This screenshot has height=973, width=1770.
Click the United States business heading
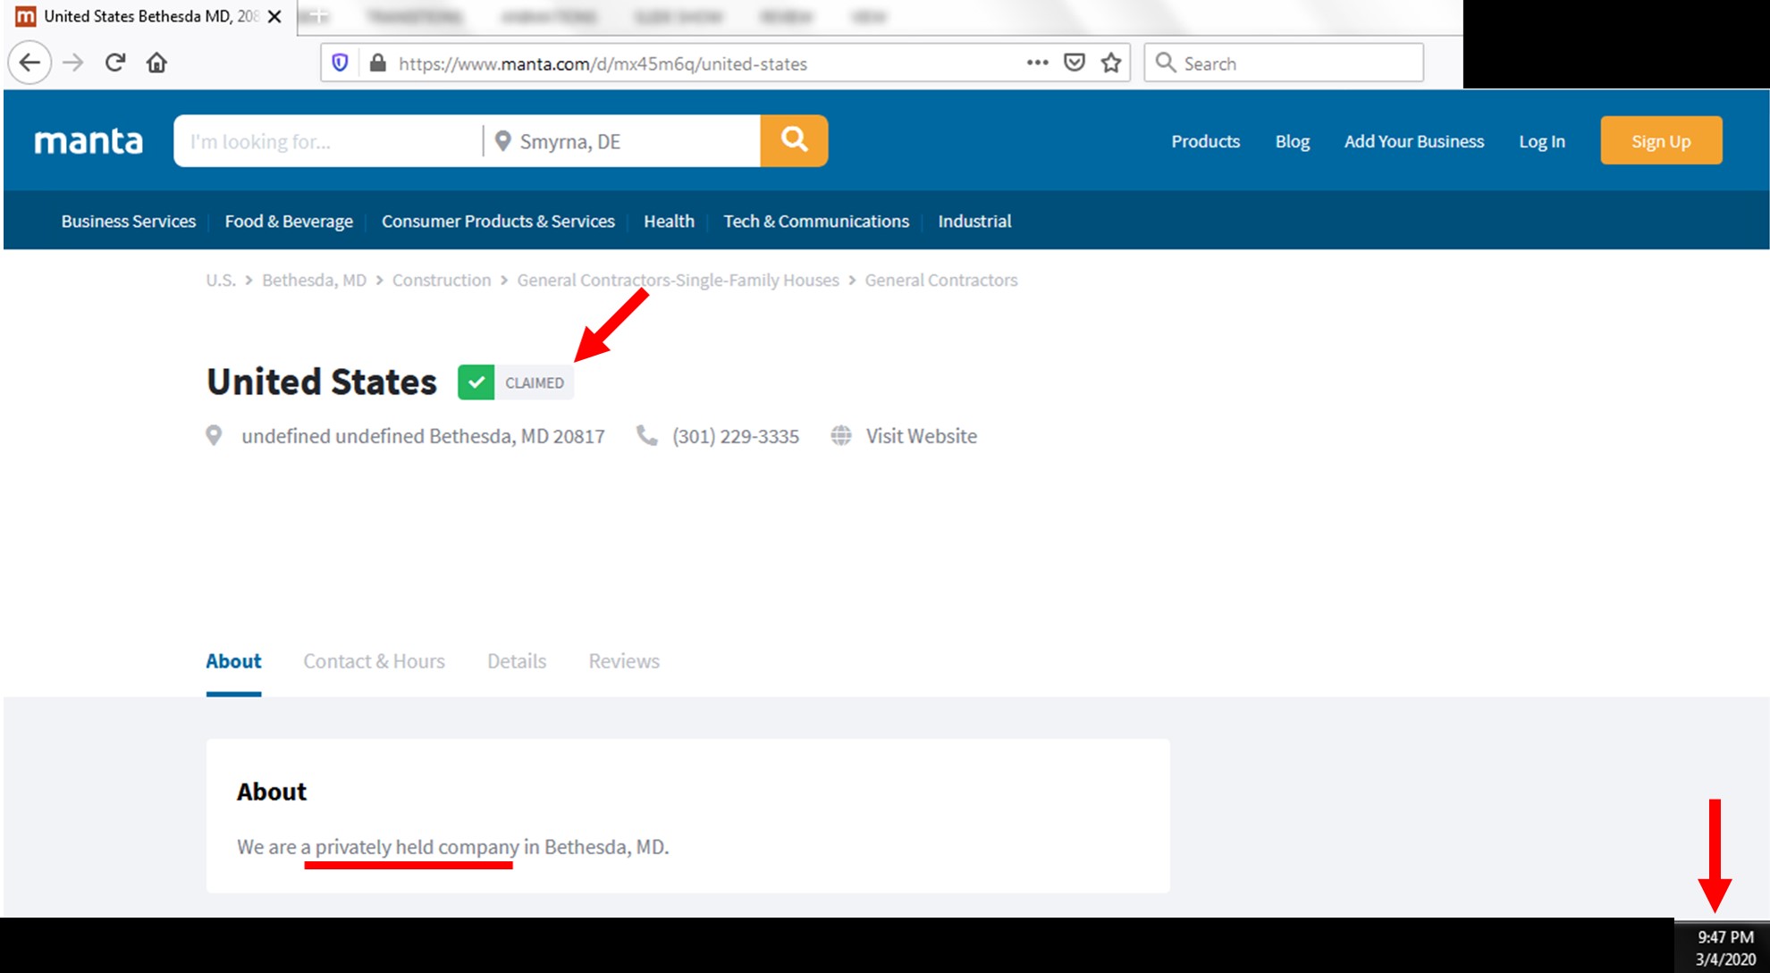322,382
